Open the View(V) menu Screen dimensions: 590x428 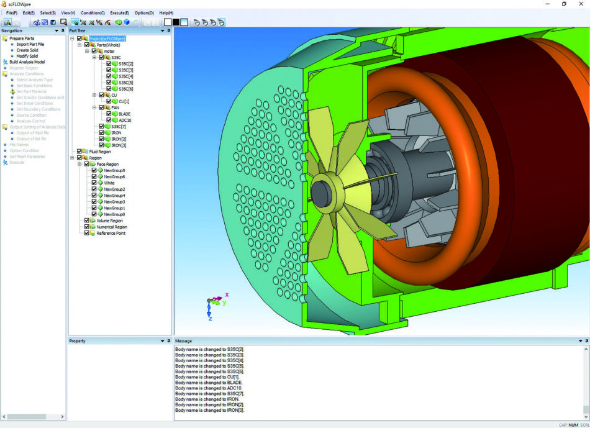[68, 13]
